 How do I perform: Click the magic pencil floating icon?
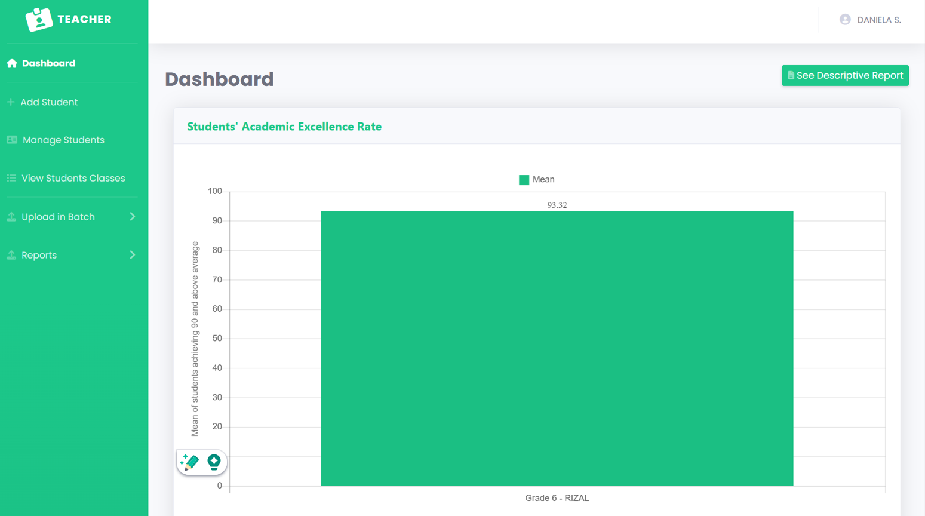[x=189, y=462]
